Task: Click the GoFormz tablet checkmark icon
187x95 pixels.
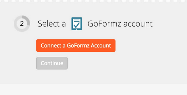Action: tap(77, 24)
